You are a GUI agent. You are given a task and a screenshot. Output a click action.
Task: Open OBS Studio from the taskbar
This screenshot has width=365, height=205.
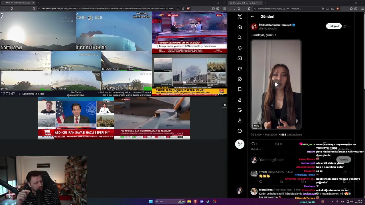tap(214, 202)
